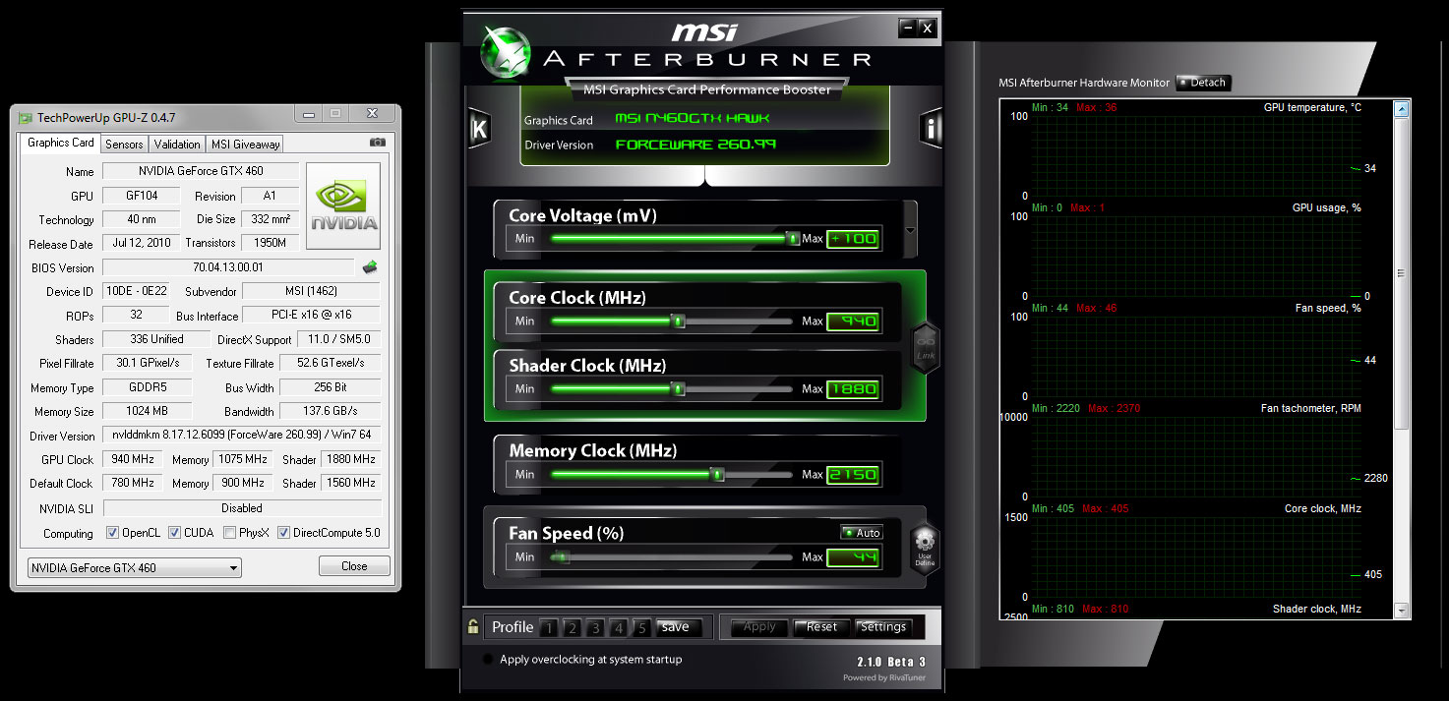The width and height of the screenshot is (1449, 701).
Task: Open Afterburner Settings
Action: [883, 627]
